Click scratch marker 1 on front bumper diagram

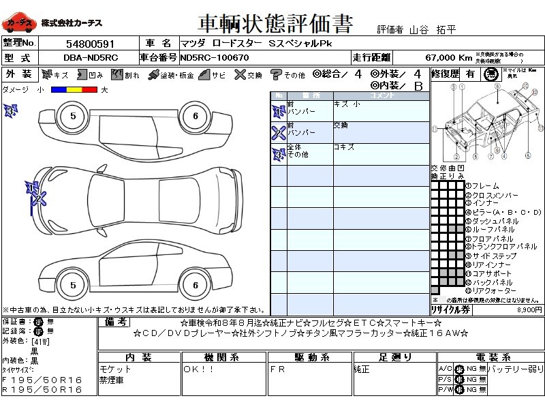tap(31, 188)
